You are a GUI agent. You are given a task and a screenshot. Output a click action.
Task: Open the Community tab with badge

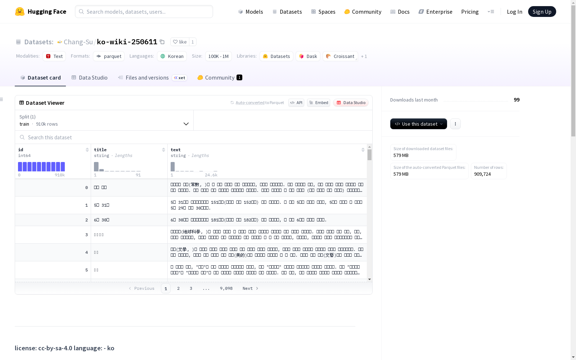pyautogui.click(x=220, y=77)
